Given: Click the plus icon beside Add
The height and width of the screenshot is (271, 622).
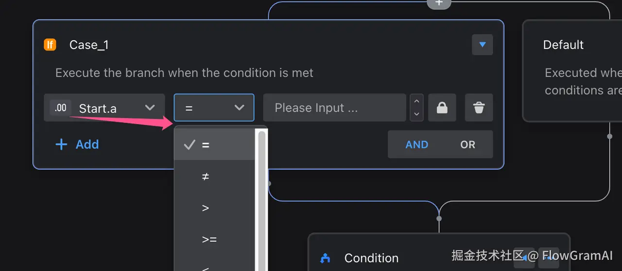Looking at the screenshot, I should click(61, 144).
